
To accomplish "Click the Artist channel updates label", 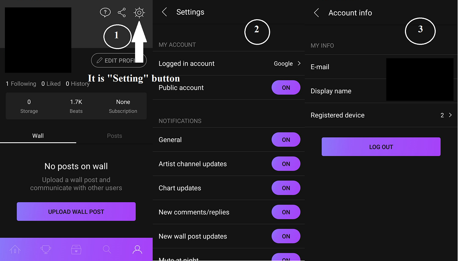I will pos(193,164).
